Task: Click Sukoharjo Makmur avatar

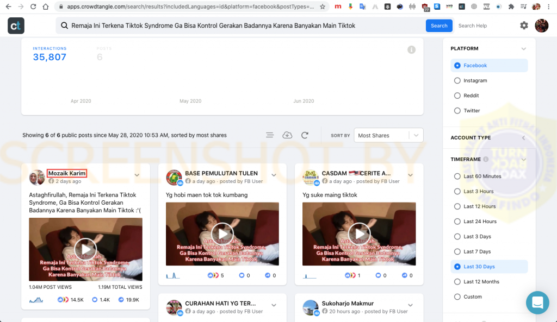Action: pyautogui.click(x=311, y=307)
